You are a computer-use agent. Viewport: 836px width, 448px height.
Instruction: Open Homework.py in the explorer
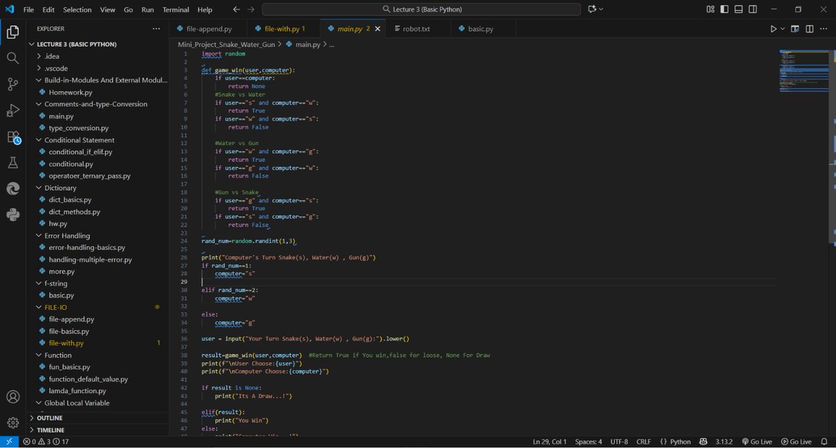(x=70, y=92)
